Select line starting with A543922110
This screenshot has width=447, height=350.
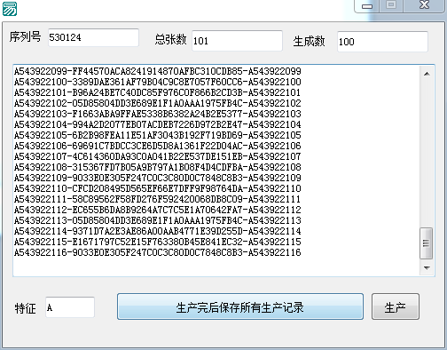[158, 188]
